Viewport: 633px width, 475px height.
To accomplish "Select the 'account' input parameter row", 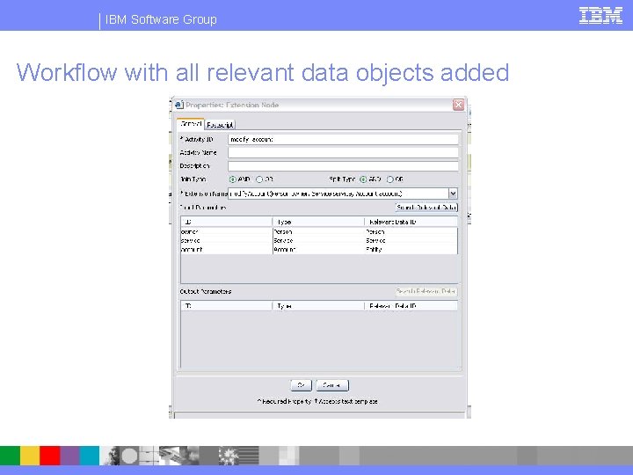I will coord(319,250).
